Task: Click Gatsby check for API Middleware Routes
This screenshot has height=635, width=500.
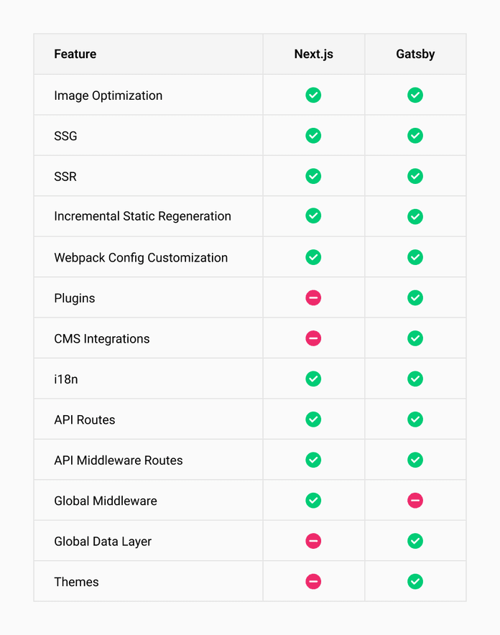Action: coord(415,460)
